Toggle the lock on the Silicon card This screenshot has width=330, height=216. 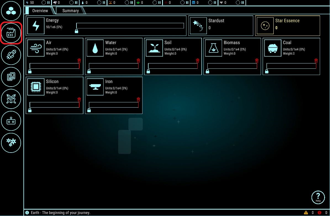30,110
